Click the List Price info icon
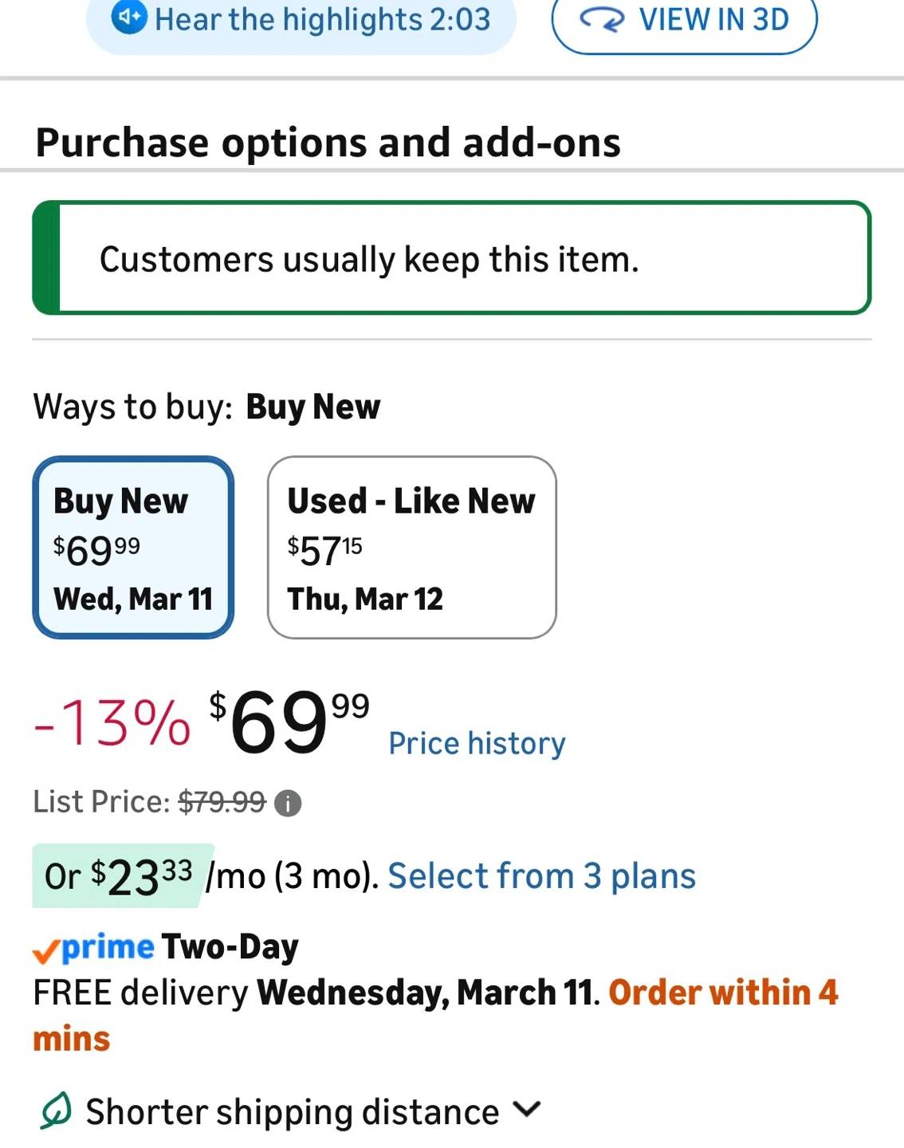 coord(288,803)
